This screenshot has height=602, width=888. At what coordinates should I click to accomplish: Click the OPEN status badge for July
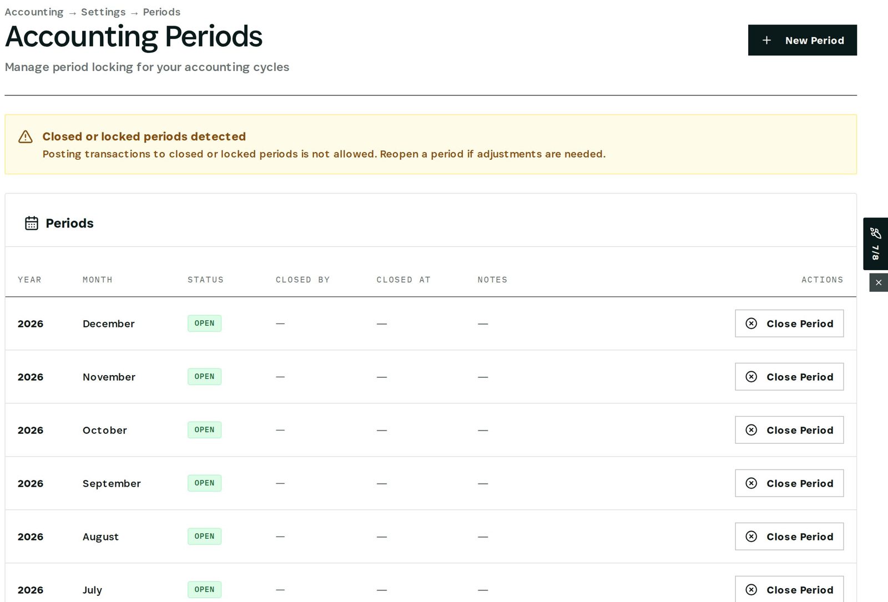pyautogui.click(x=204, y=590)
